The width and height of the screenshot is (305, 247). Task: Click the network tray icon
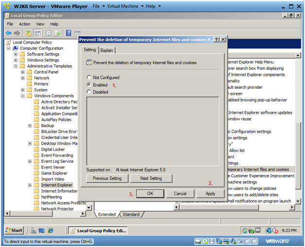coord(269,231)
